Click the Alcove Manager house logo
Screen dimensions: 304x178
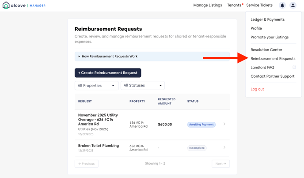6,5
